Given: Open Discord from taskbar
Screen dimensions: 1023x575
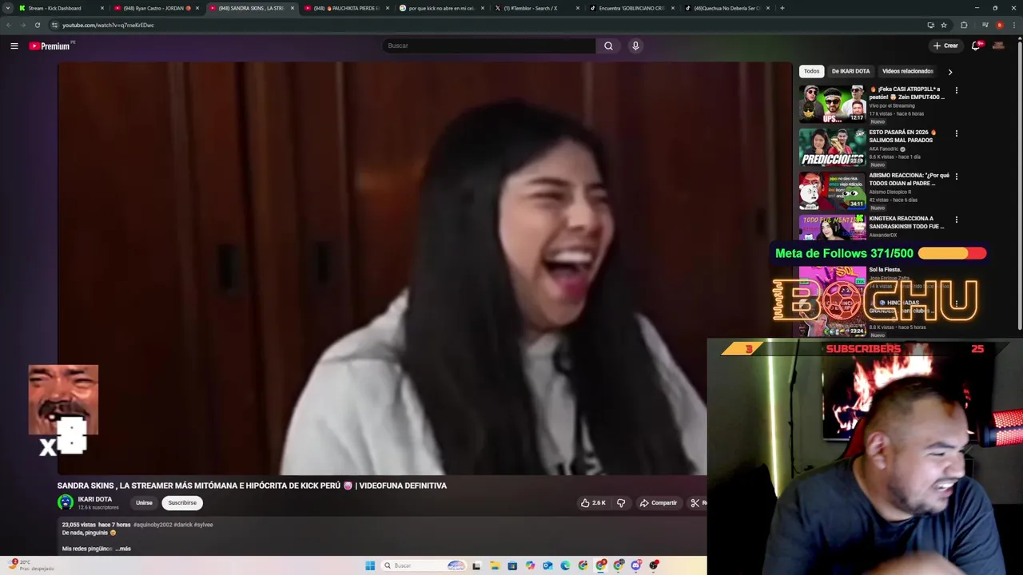Looking at the screenshot, I should 636,565.
